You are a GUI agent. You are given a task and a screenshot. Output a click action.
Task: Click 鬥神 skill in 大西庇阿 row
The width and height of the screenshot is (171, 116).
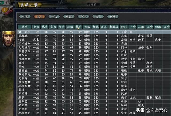coord(124,48)
